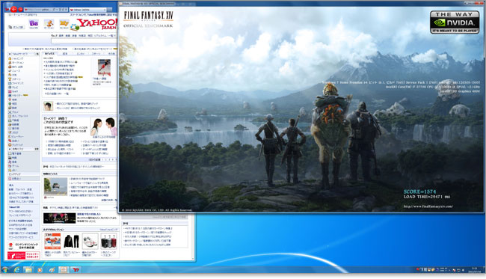This screenshot has height=279, width=486.
Task: Click the red banner at sidebar bottom
Action: click(24, 256)
